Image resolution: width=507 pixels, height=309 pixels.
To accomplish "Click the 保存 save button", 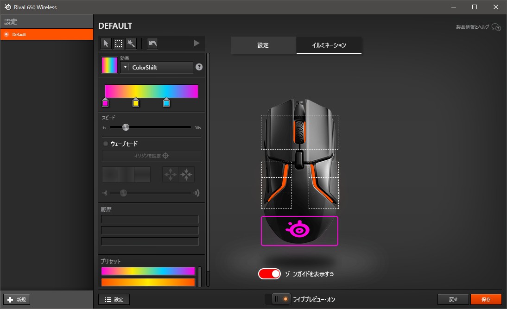I will (486, 299).
